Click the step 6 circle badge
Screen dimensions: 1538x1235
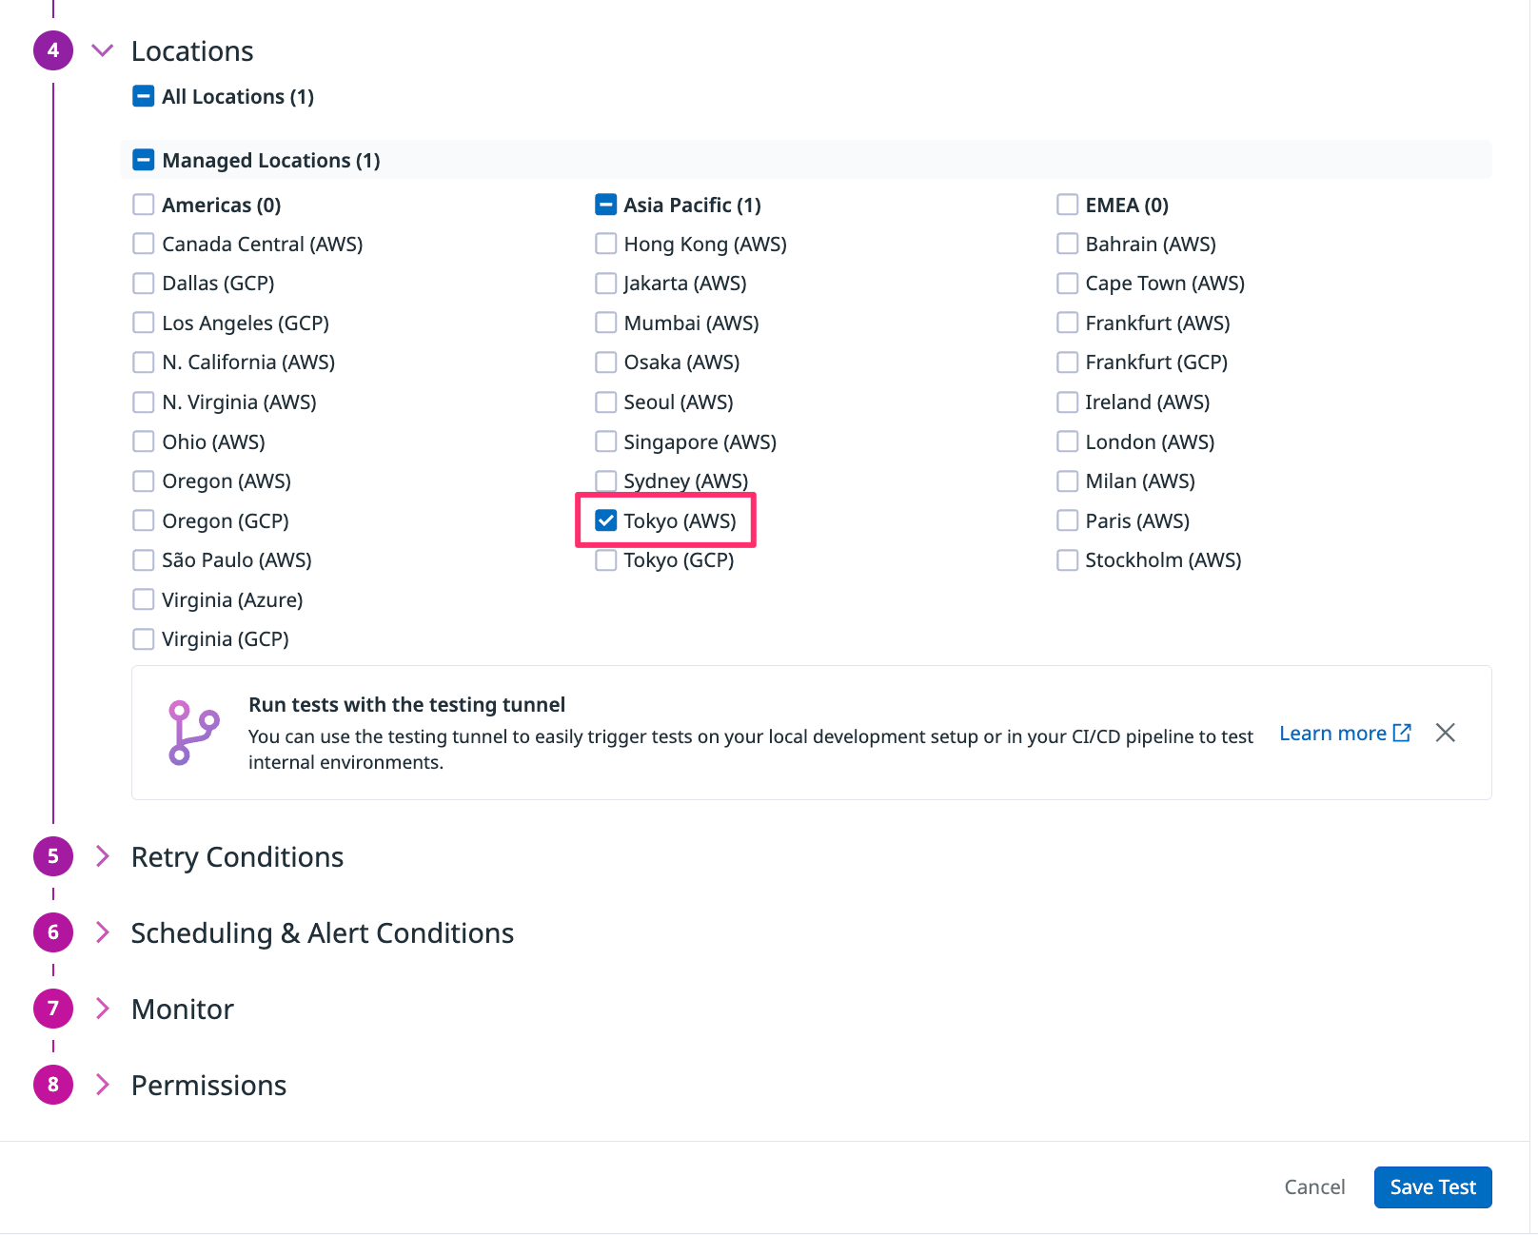pyautogui.click(x=53, y=932)
